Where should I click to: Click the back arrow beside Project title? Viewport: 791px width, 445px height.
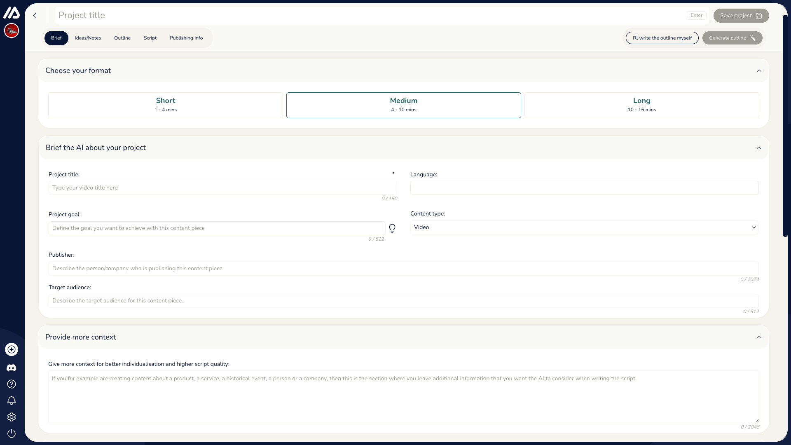[x=35, y=15]
